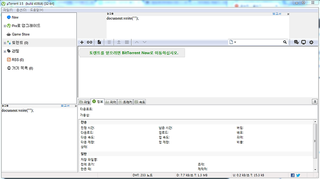Switch to the 파일 tab

(84, 102)
